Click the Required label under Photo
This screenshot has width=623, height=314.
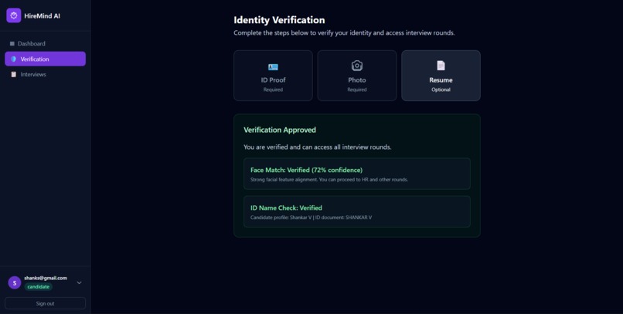[x=357, y=89]
